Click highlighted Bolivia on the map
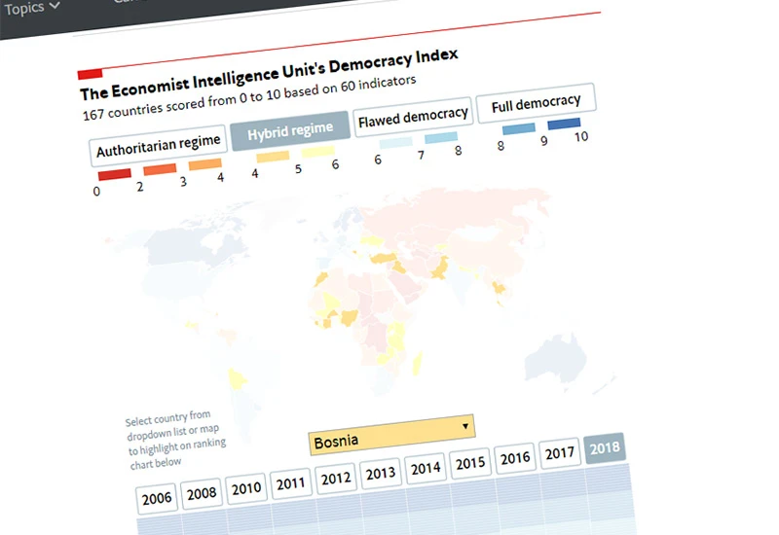The height and width of the screenshot is (535, 779). 237,379
